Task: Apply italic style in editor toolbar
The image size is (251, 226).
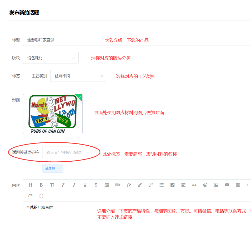Action: 74,185
